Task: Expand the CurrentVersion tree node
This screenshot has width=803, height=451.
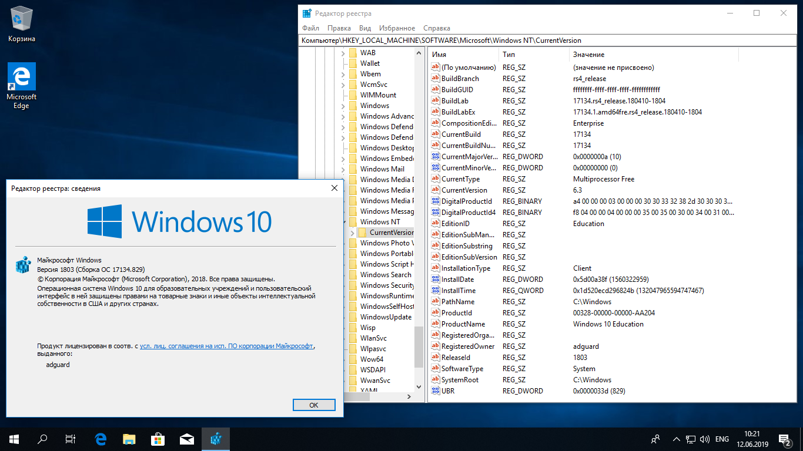Action: (353, 233)
